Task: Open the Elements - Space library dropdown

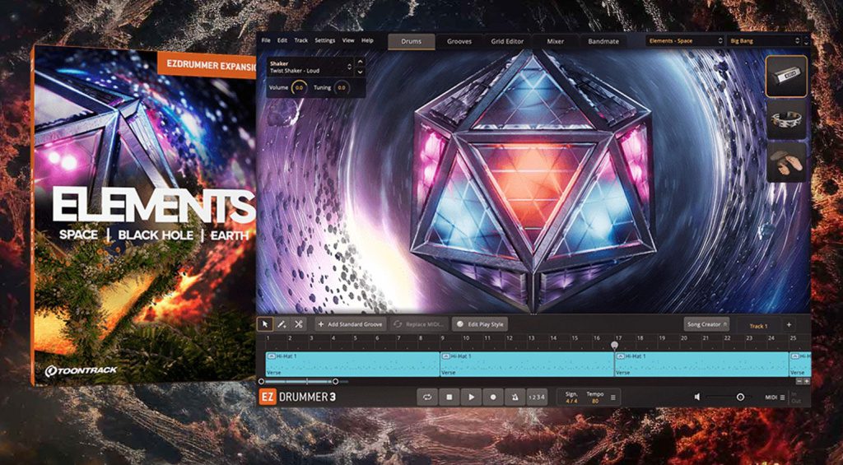Action: pyautogui.click(x=686, y=41)
